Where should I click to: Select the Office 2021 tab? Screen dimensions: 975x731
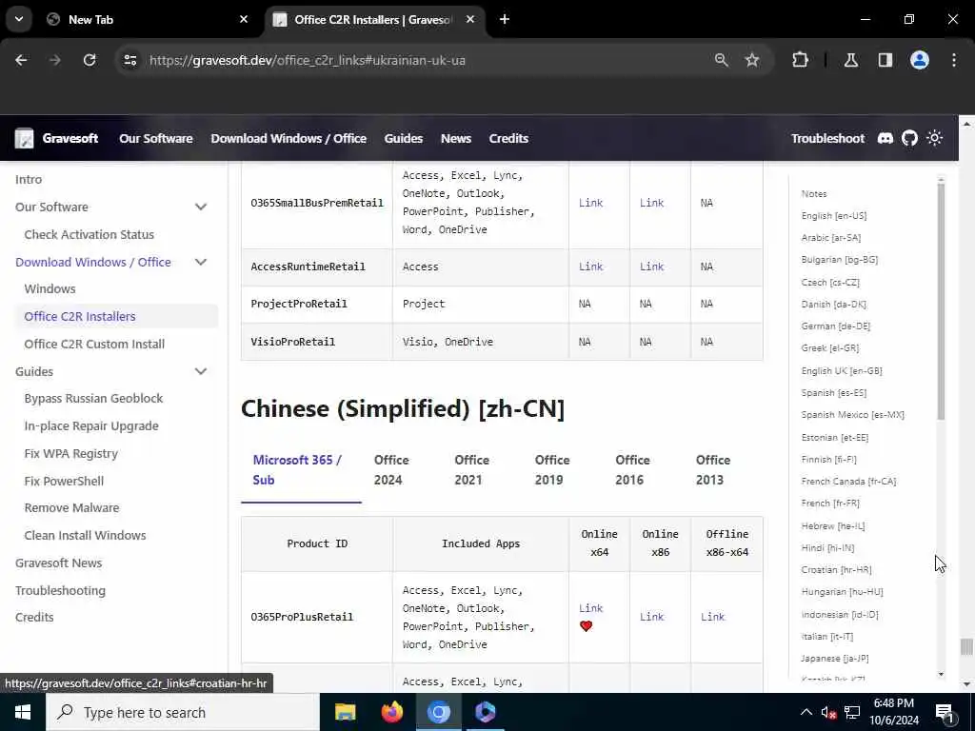coord(472,470)
